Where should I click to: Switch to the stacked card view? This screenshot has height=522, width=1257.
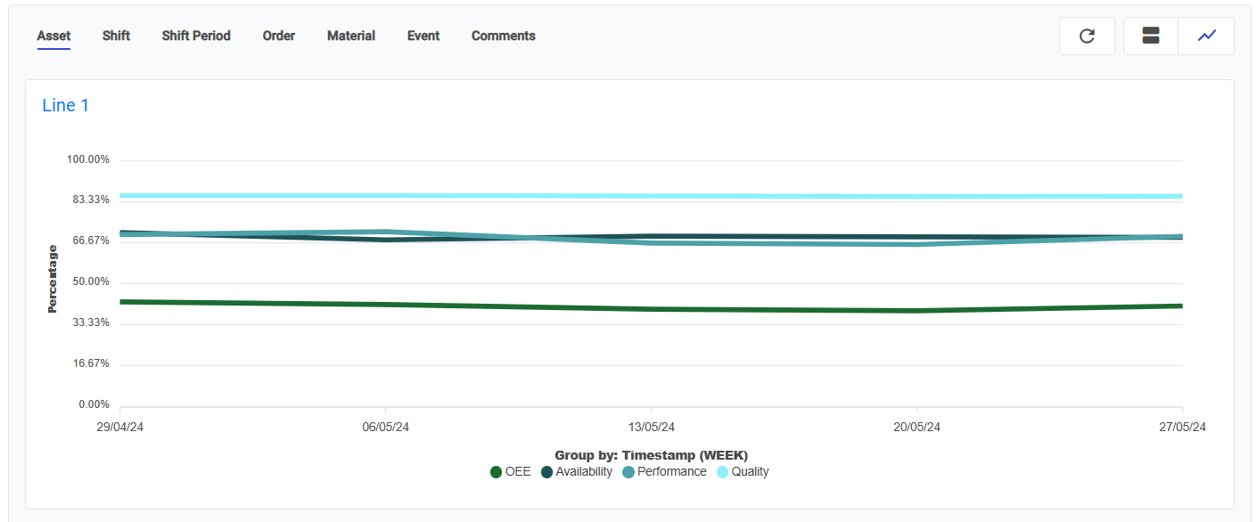pos(1151,37)
